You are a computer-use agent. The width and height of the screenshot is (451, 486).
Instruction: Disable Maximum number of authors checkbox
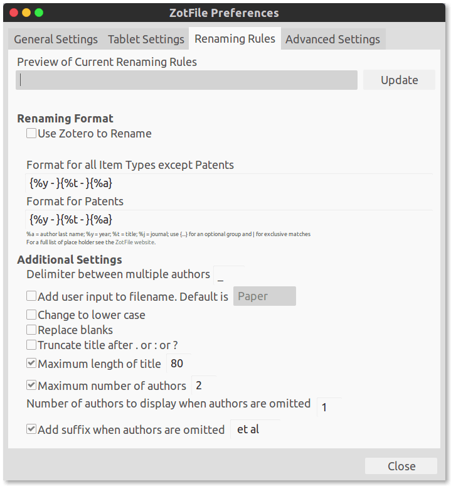31,386
